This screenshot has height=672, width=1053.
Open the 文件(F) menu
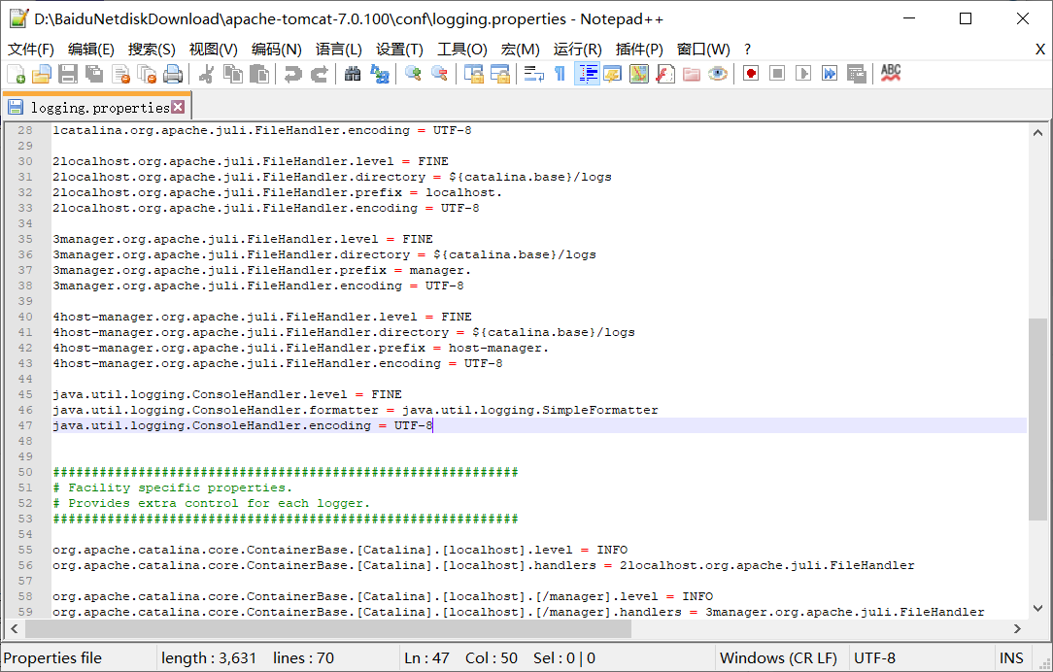31,49
